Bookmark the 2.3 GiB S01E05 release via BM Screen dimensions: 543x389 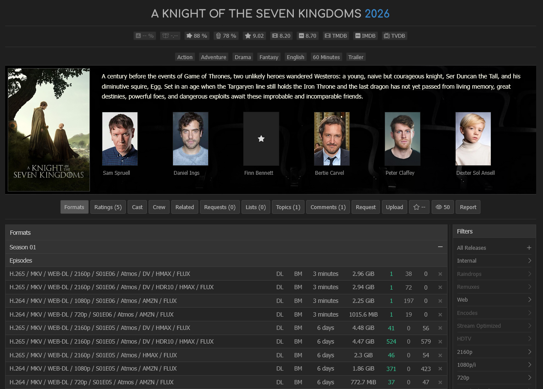click(298, 355)
